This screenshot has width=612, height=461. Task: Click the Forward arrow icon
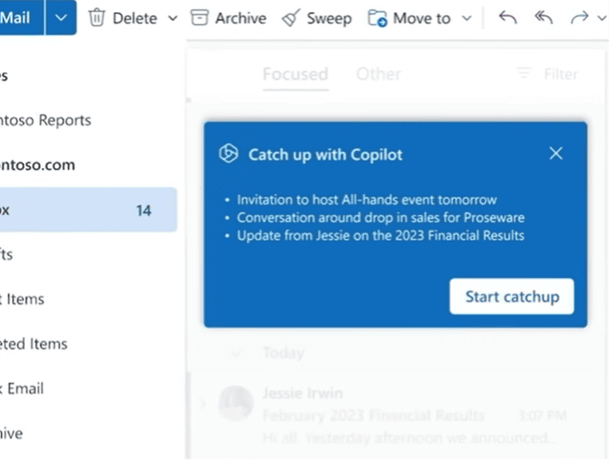point(579,18)
